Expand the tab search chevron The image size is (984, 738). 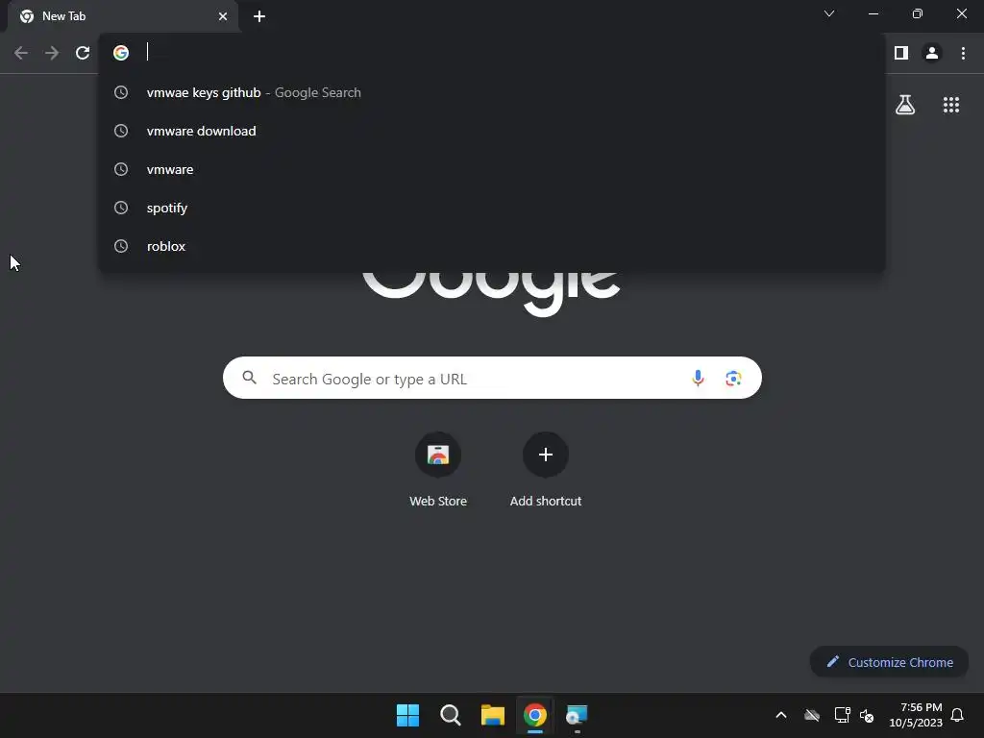coord(829,13)
